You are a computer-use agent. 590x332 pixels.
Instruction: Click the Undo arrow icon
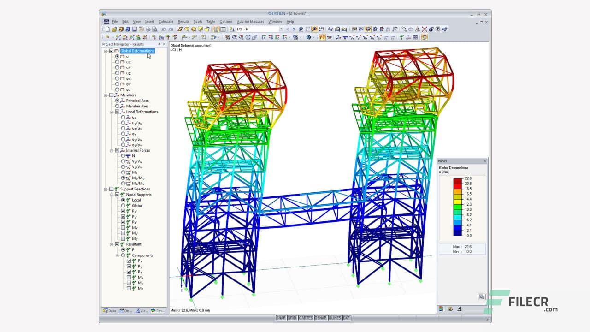164,29
